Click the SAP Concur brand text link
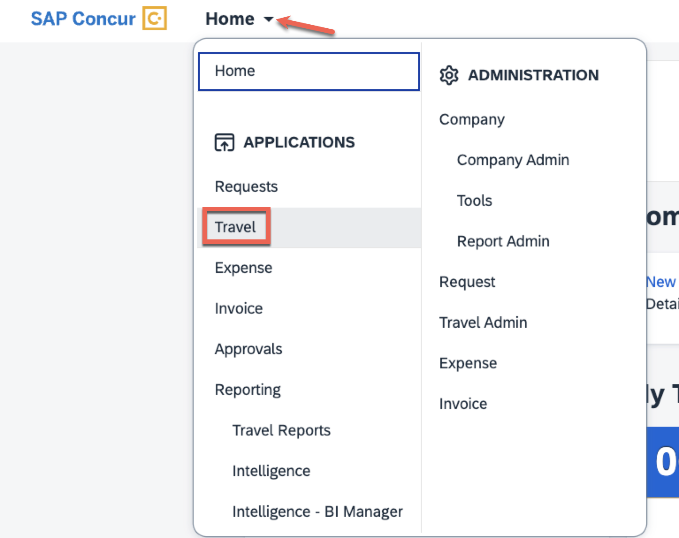 pos(83,19)
